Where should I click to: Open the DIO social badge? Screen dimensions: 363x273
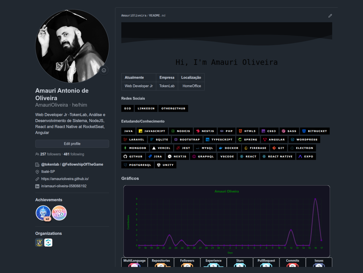128,108
